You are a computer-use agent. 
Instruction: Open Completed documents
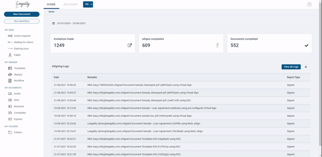click(x=20, y=113)
